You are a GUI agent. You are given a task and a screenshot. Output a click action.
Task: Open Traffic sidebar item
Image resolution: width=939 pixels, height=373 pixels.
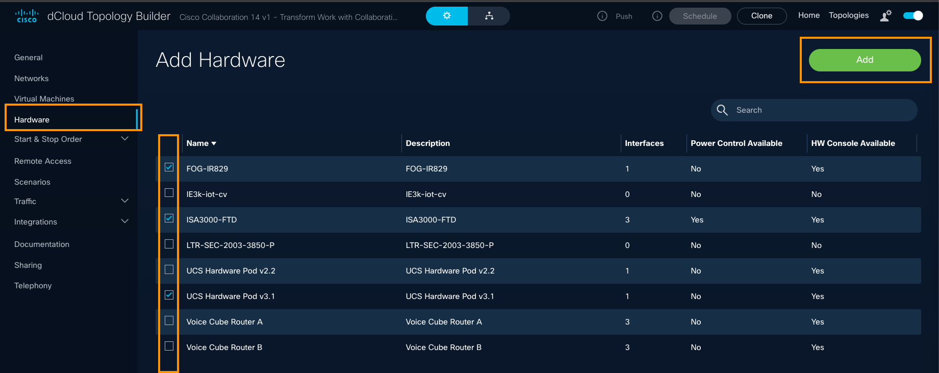26,202
